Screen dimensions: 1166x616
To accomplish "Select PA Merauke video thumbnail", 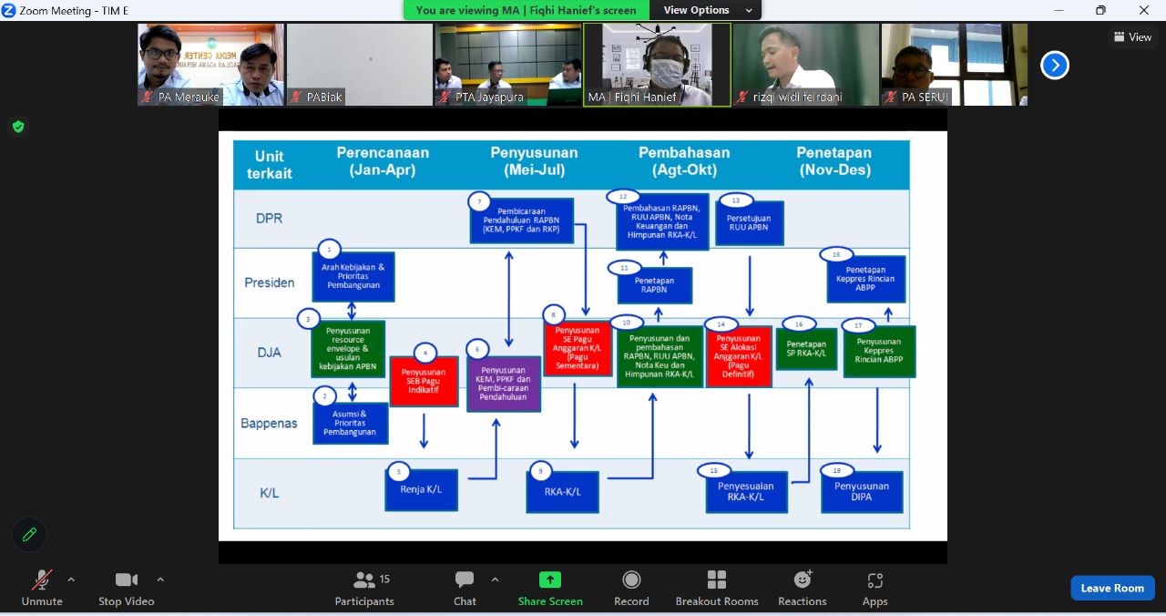I will 210,64.
